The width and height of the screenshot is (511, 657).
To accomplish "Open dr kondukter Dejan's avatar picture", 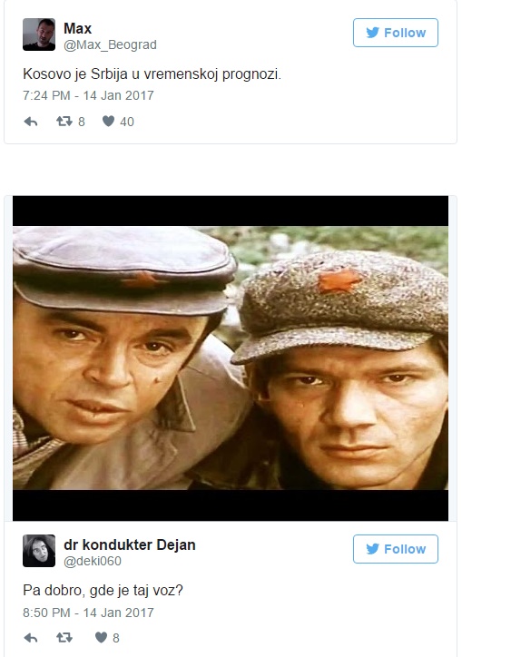I will click(x=39, y=551).
